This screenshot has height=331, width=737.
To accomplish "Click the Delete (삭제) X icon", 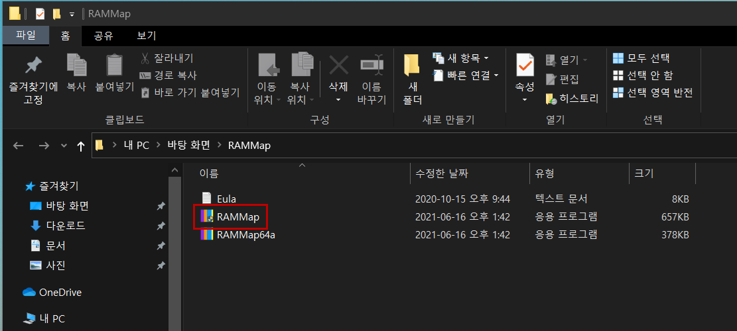I will [338, 65].
